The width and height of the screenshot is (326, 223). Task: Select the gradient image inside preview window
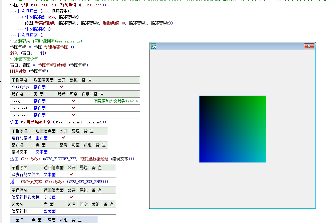pos(233,129)
